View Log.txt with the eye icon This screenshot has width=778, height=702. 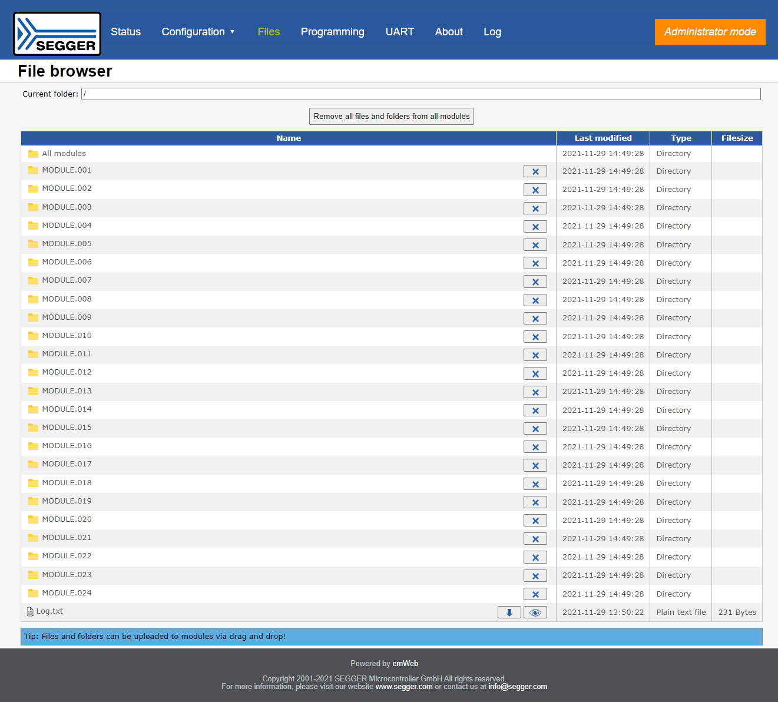pyautogui.click(x=535, y=612)
